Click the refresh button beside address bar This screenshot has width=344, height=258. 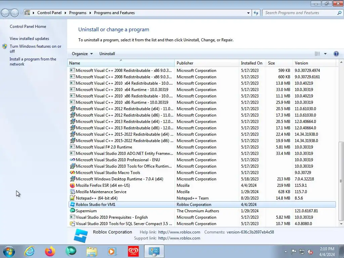tap(256, 13)
